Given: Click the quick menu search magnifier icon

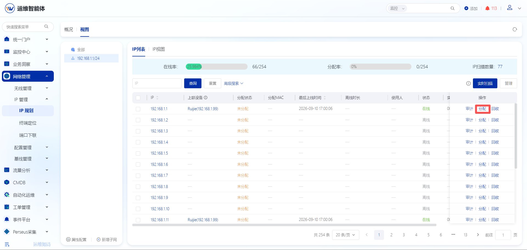Looking at the screenshot, I should coord(46,27).
